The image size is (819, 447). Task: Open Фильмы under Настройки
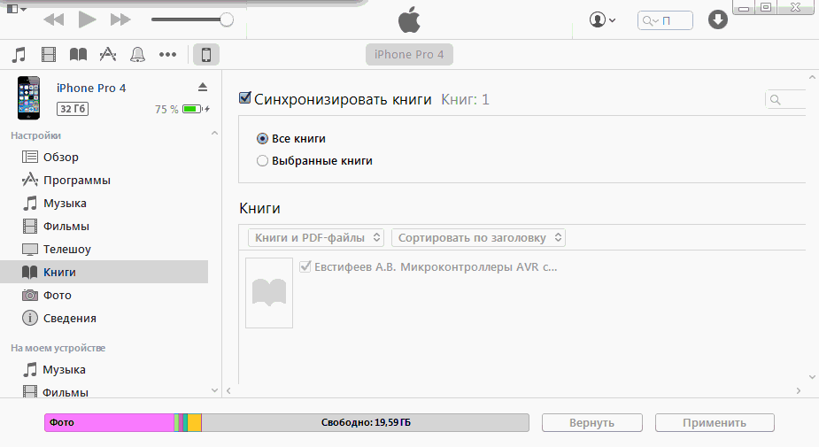point(104,226)
